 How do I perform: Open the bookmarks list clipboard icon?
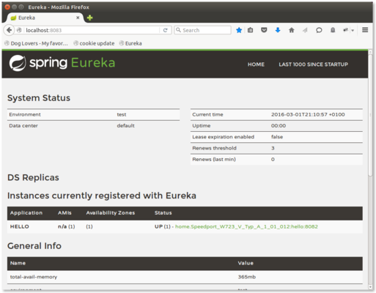point(250,30)
